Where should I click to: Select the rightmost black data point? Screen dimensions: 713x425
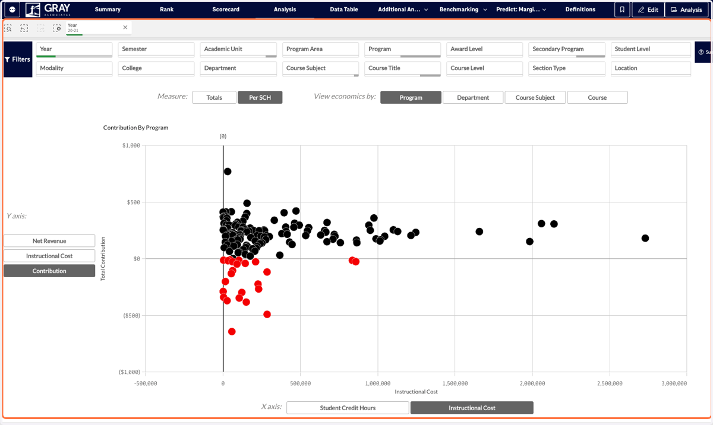[x=645, y=238]
